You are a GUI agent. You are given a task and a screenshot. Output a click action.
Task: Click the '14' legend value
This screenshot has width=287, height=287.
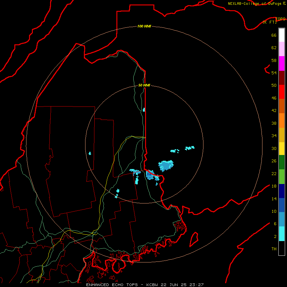tap(274, 199)
